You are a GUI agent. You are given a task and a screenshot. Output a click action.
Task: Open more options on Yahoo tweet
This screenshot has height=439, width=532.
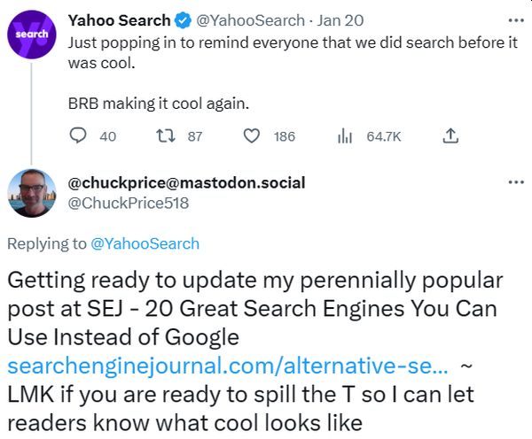click(514, 19)
